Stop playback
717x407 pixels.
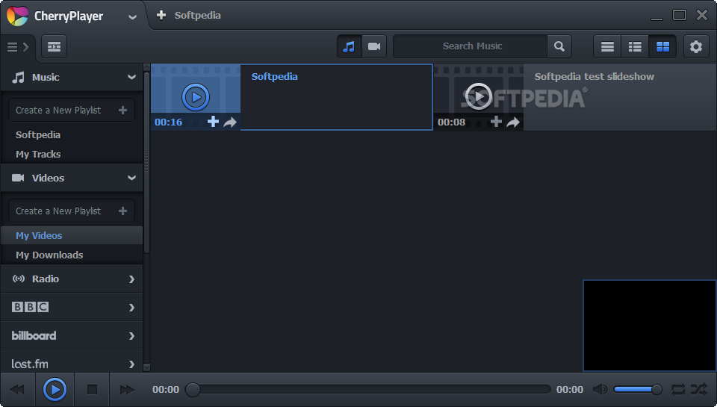tap(92, 390)
